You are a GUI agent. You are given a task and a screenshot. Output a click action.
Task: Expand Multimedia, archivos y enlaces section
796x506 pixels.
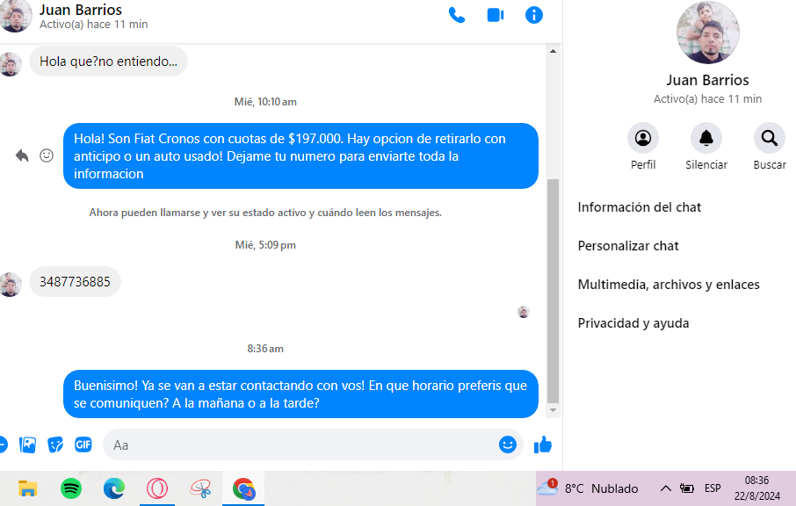pos(669,285)
